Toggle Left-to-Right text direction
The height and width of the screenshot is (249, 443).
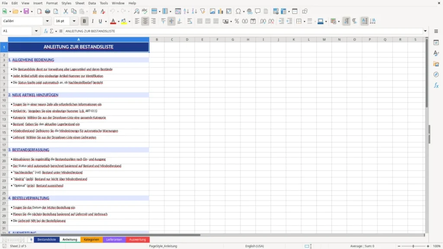347,21
